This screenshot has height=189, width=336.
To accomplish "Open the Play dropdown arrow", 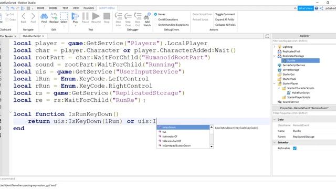I will 75,26.
